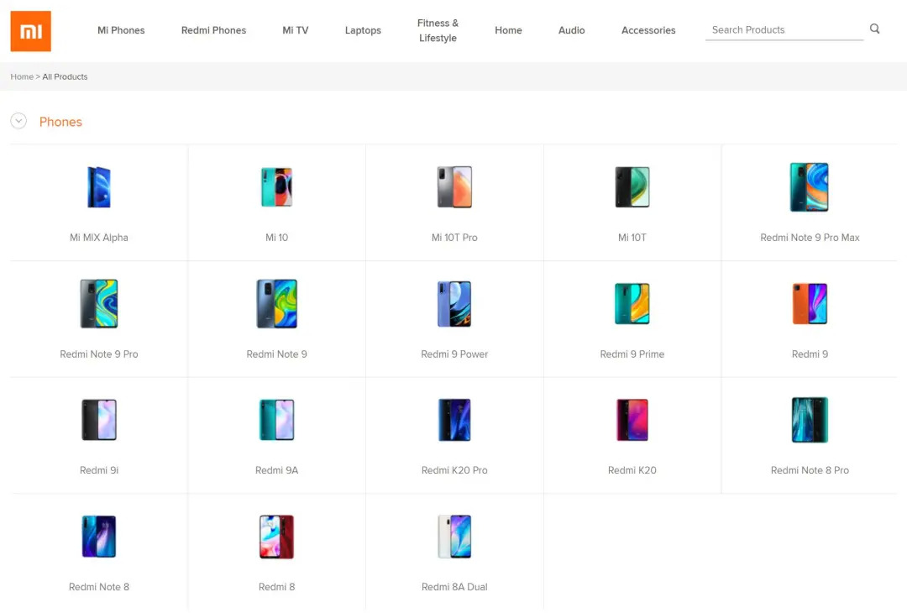Open the Fitness & Lifestyle menu
The width and height of the screenshot is (907, 613).
point(438,30)
